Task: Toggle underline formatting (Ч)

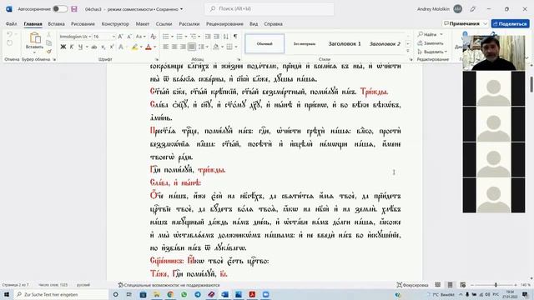Action: pyautogui.click(x=80, y=47)
